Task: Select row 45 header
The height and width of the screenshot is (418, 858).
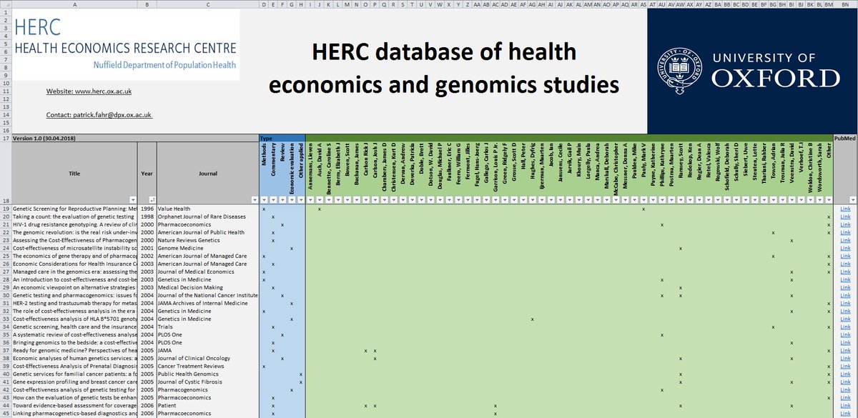Action: click(5, 414)
